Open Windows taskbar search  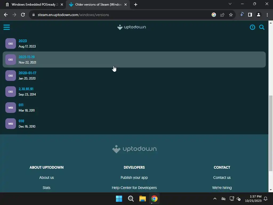coord(131,199)
